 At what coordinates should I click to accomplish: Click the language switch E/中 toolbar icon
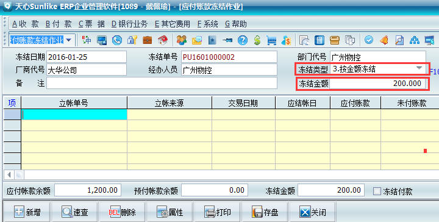click(87, 40)
